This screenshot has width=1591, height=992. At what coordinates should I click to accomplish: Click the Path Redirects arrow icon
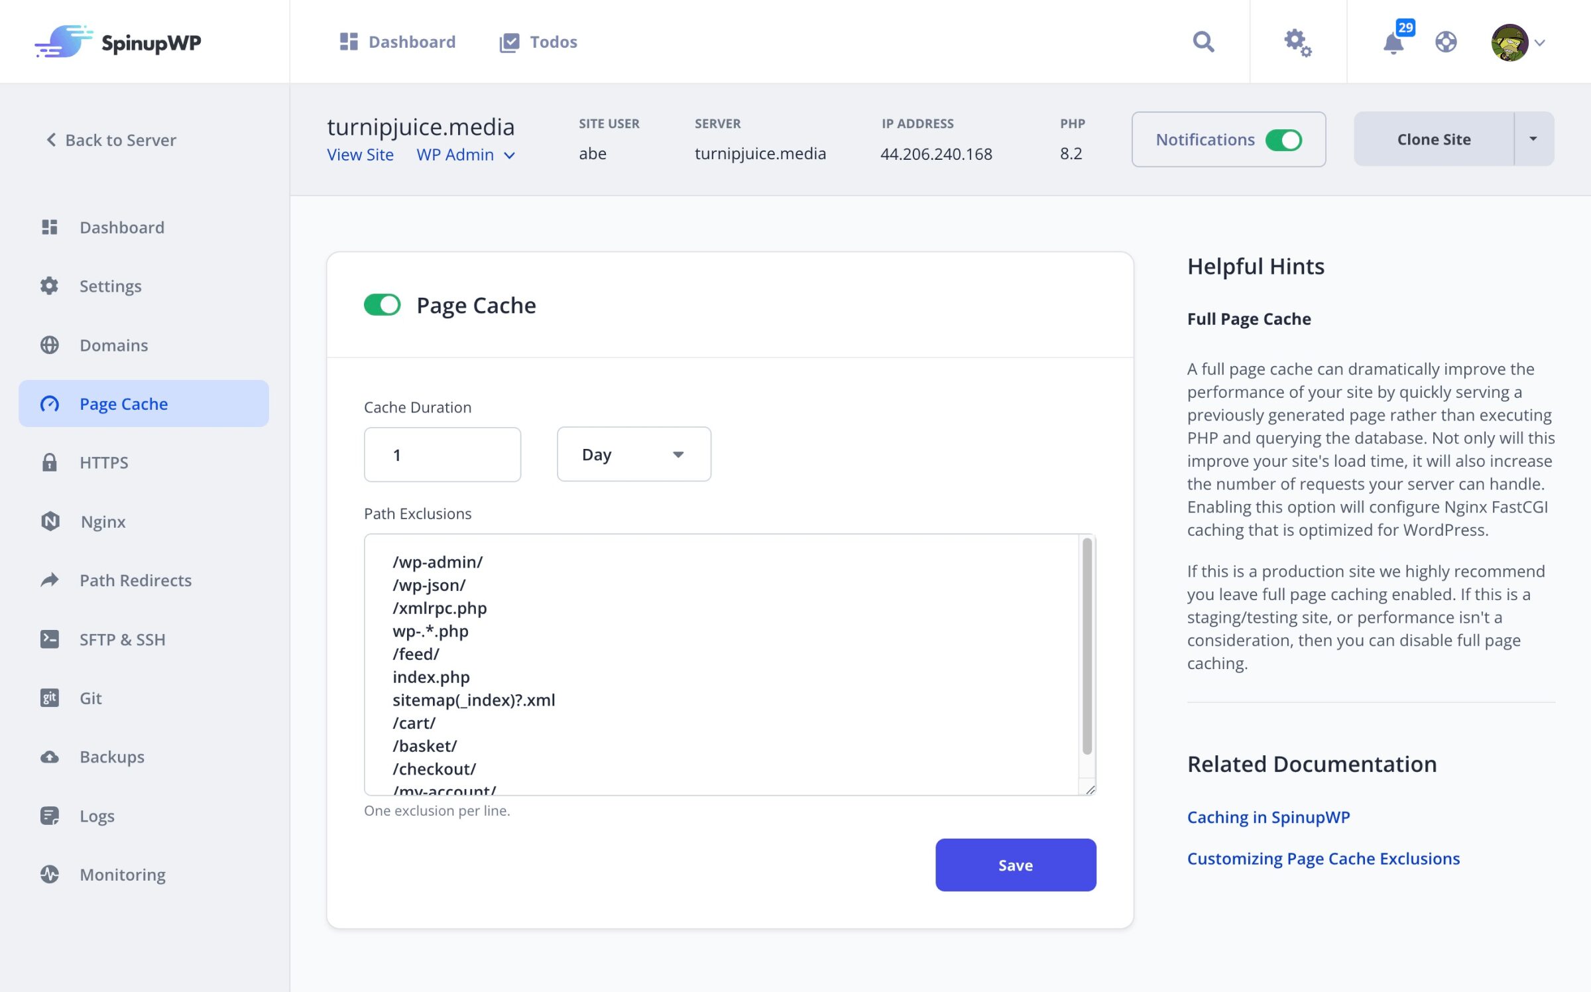pyautogui.click(x=50, y=580)
